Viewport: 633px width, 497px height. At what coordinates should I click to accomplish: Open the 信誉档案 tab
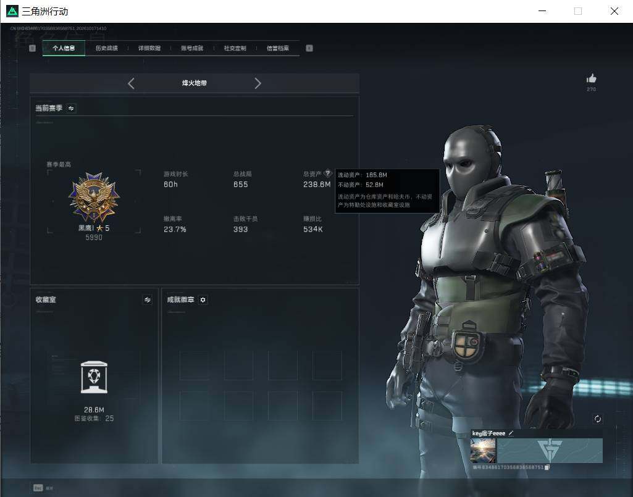[x=278, y=48]
